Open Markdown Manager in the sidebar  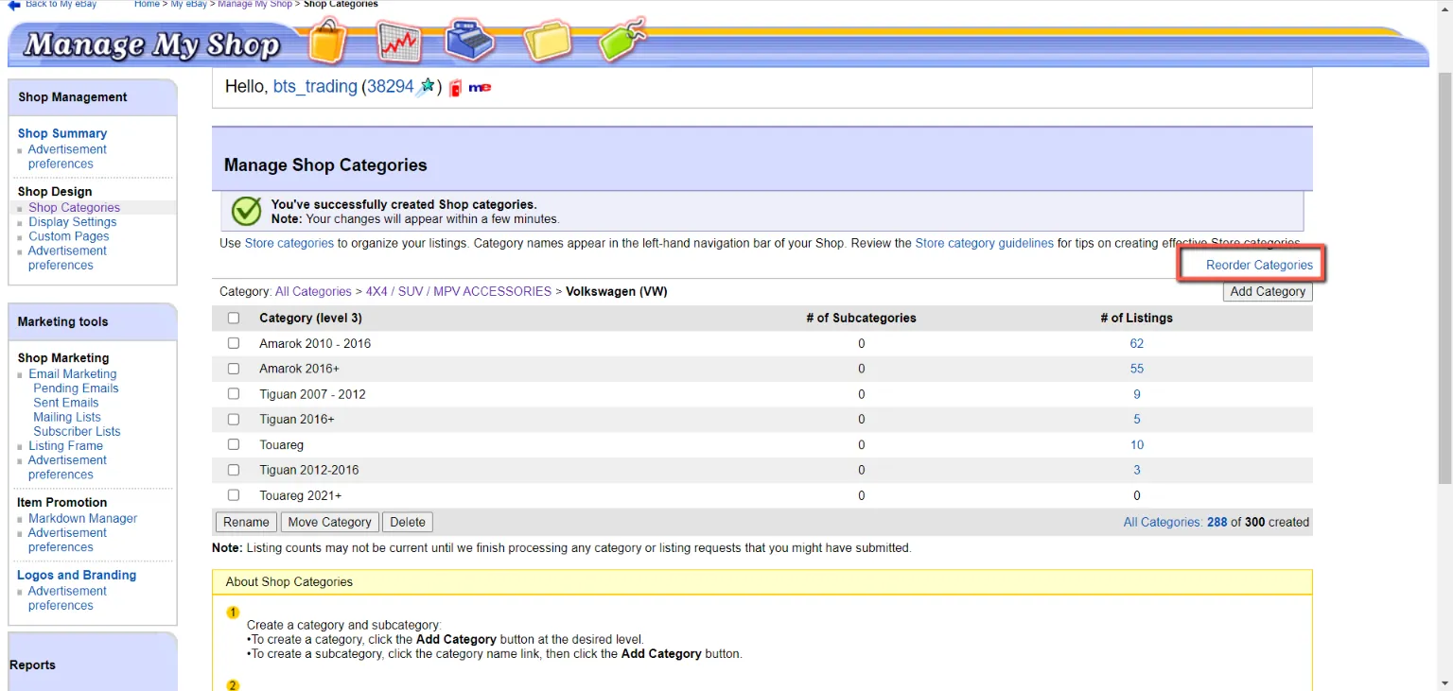click(x=82, y=518)
